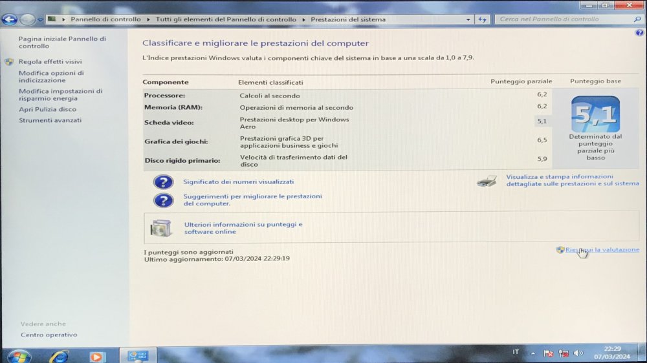Click 'Riesegui la valutazione' link

point(602,250)
